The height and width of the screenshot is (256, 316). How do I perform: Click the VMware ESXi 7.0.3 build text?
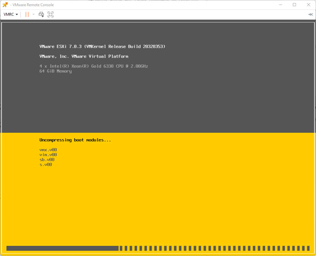(102, 47)
